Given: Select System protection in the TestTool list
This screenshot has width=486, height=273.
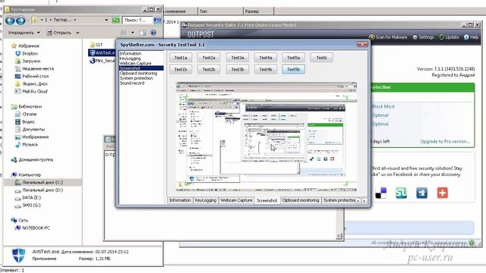Looking at the screenshot, I should (x=137, y=78).
